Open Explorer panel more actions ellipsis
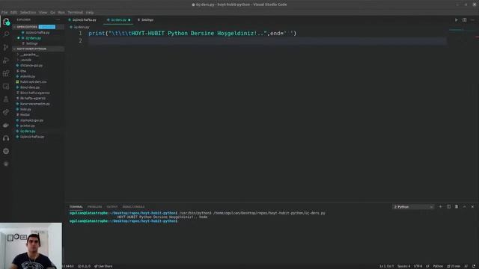This screenshot has height=269, width=479. [58, 19]
